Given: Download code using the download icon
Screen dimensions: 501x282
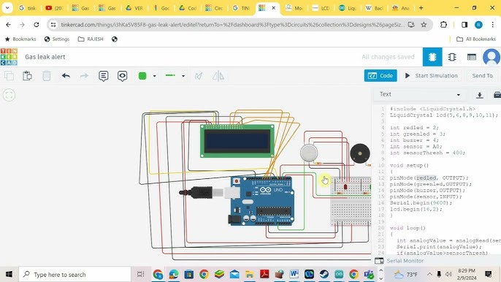Looking at the screenshot, I should 479,95.
